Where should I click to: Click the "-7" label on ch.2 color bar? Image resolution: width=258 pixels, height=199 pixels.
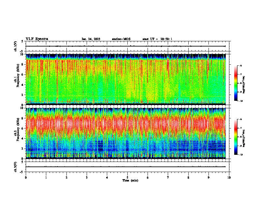point(241,128)
